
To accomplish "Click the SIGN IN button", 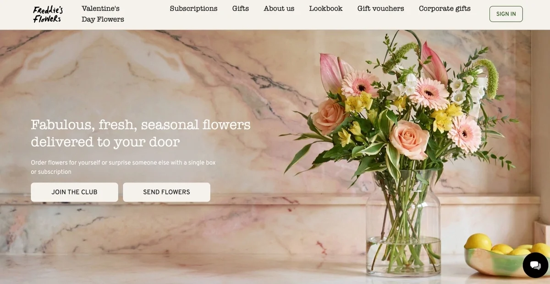I will pos(506,14).
